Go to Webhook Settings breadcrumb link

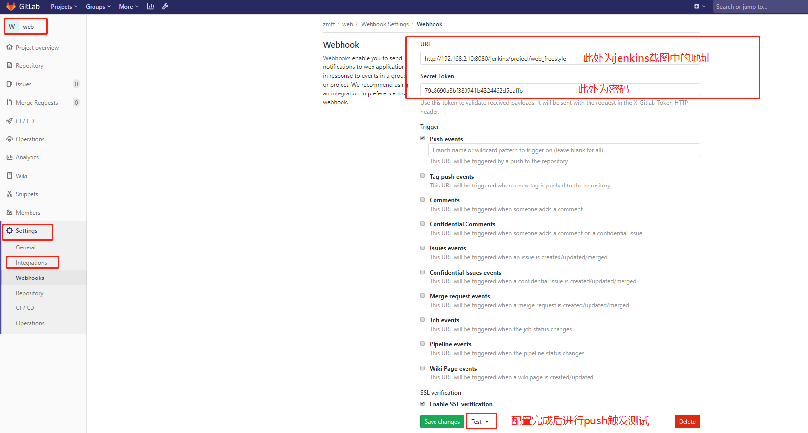pyautogui.click(x=385, y=24)
